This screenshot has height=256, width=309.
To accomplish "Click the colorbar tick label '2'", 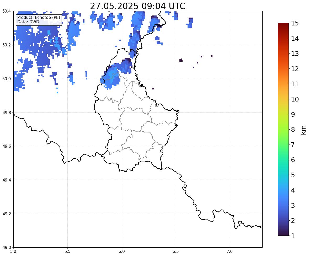I will coord(293,221).
